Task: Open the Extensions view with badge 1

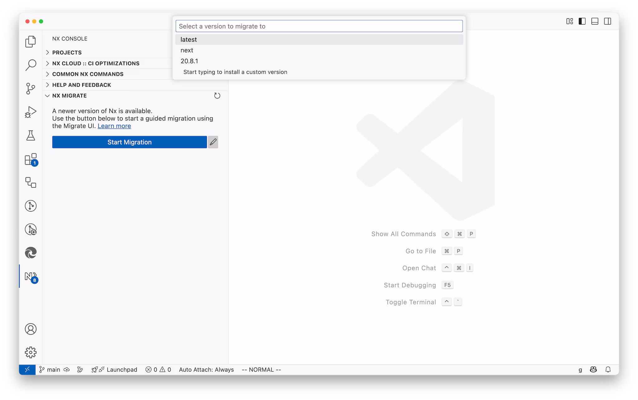Action: 30,160
